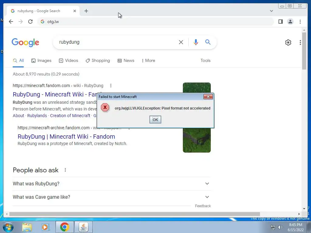Open the More search filters dropdown

(x=148, y=61)
